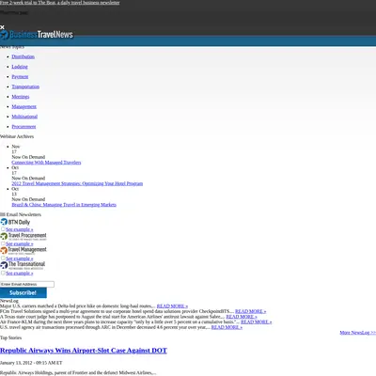Read more about Air France-KLM capacity
The height and width of the screenshot is (376, 376).
click(x=257, y=321)
